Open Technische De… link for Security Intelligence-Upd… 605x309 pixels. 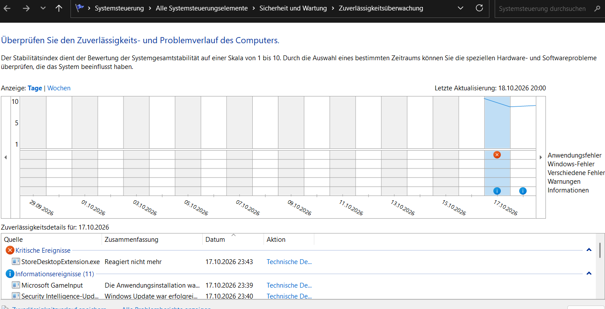coord(289,296)
